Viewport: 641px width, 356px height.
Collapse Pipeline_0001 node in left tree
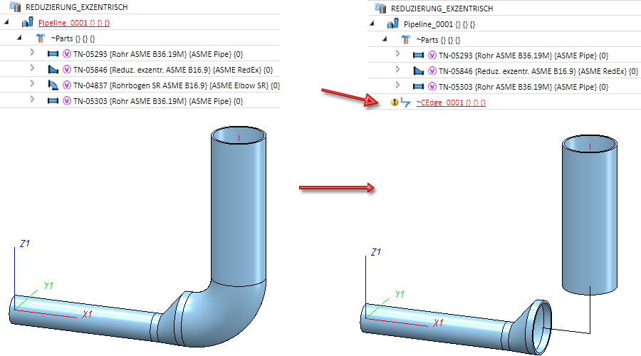click(x=6, y=22)
